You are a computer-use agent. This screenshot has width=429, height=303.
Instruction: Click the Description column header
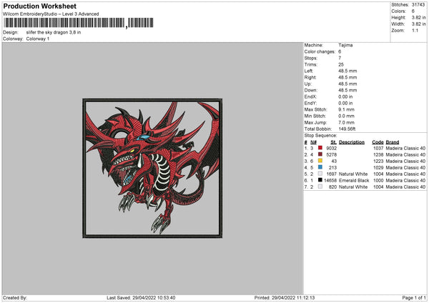click(352, 142)
